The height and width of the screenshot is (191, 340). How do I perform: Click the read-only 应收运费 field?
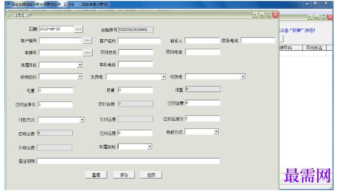(55, 133)
